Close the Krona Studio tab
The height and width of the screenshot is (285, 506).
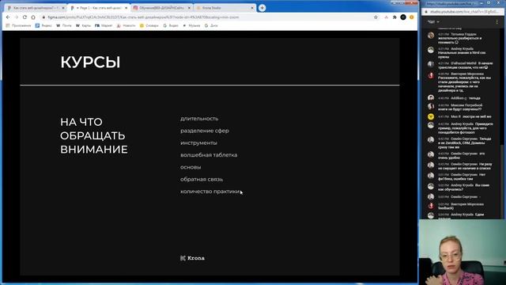[252, 8]
